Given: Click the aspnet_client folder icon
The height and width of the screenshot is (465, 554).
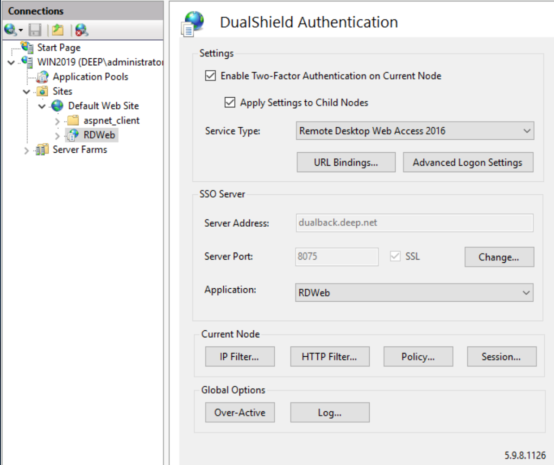Looking at the screenshot, I should [73, 121].
